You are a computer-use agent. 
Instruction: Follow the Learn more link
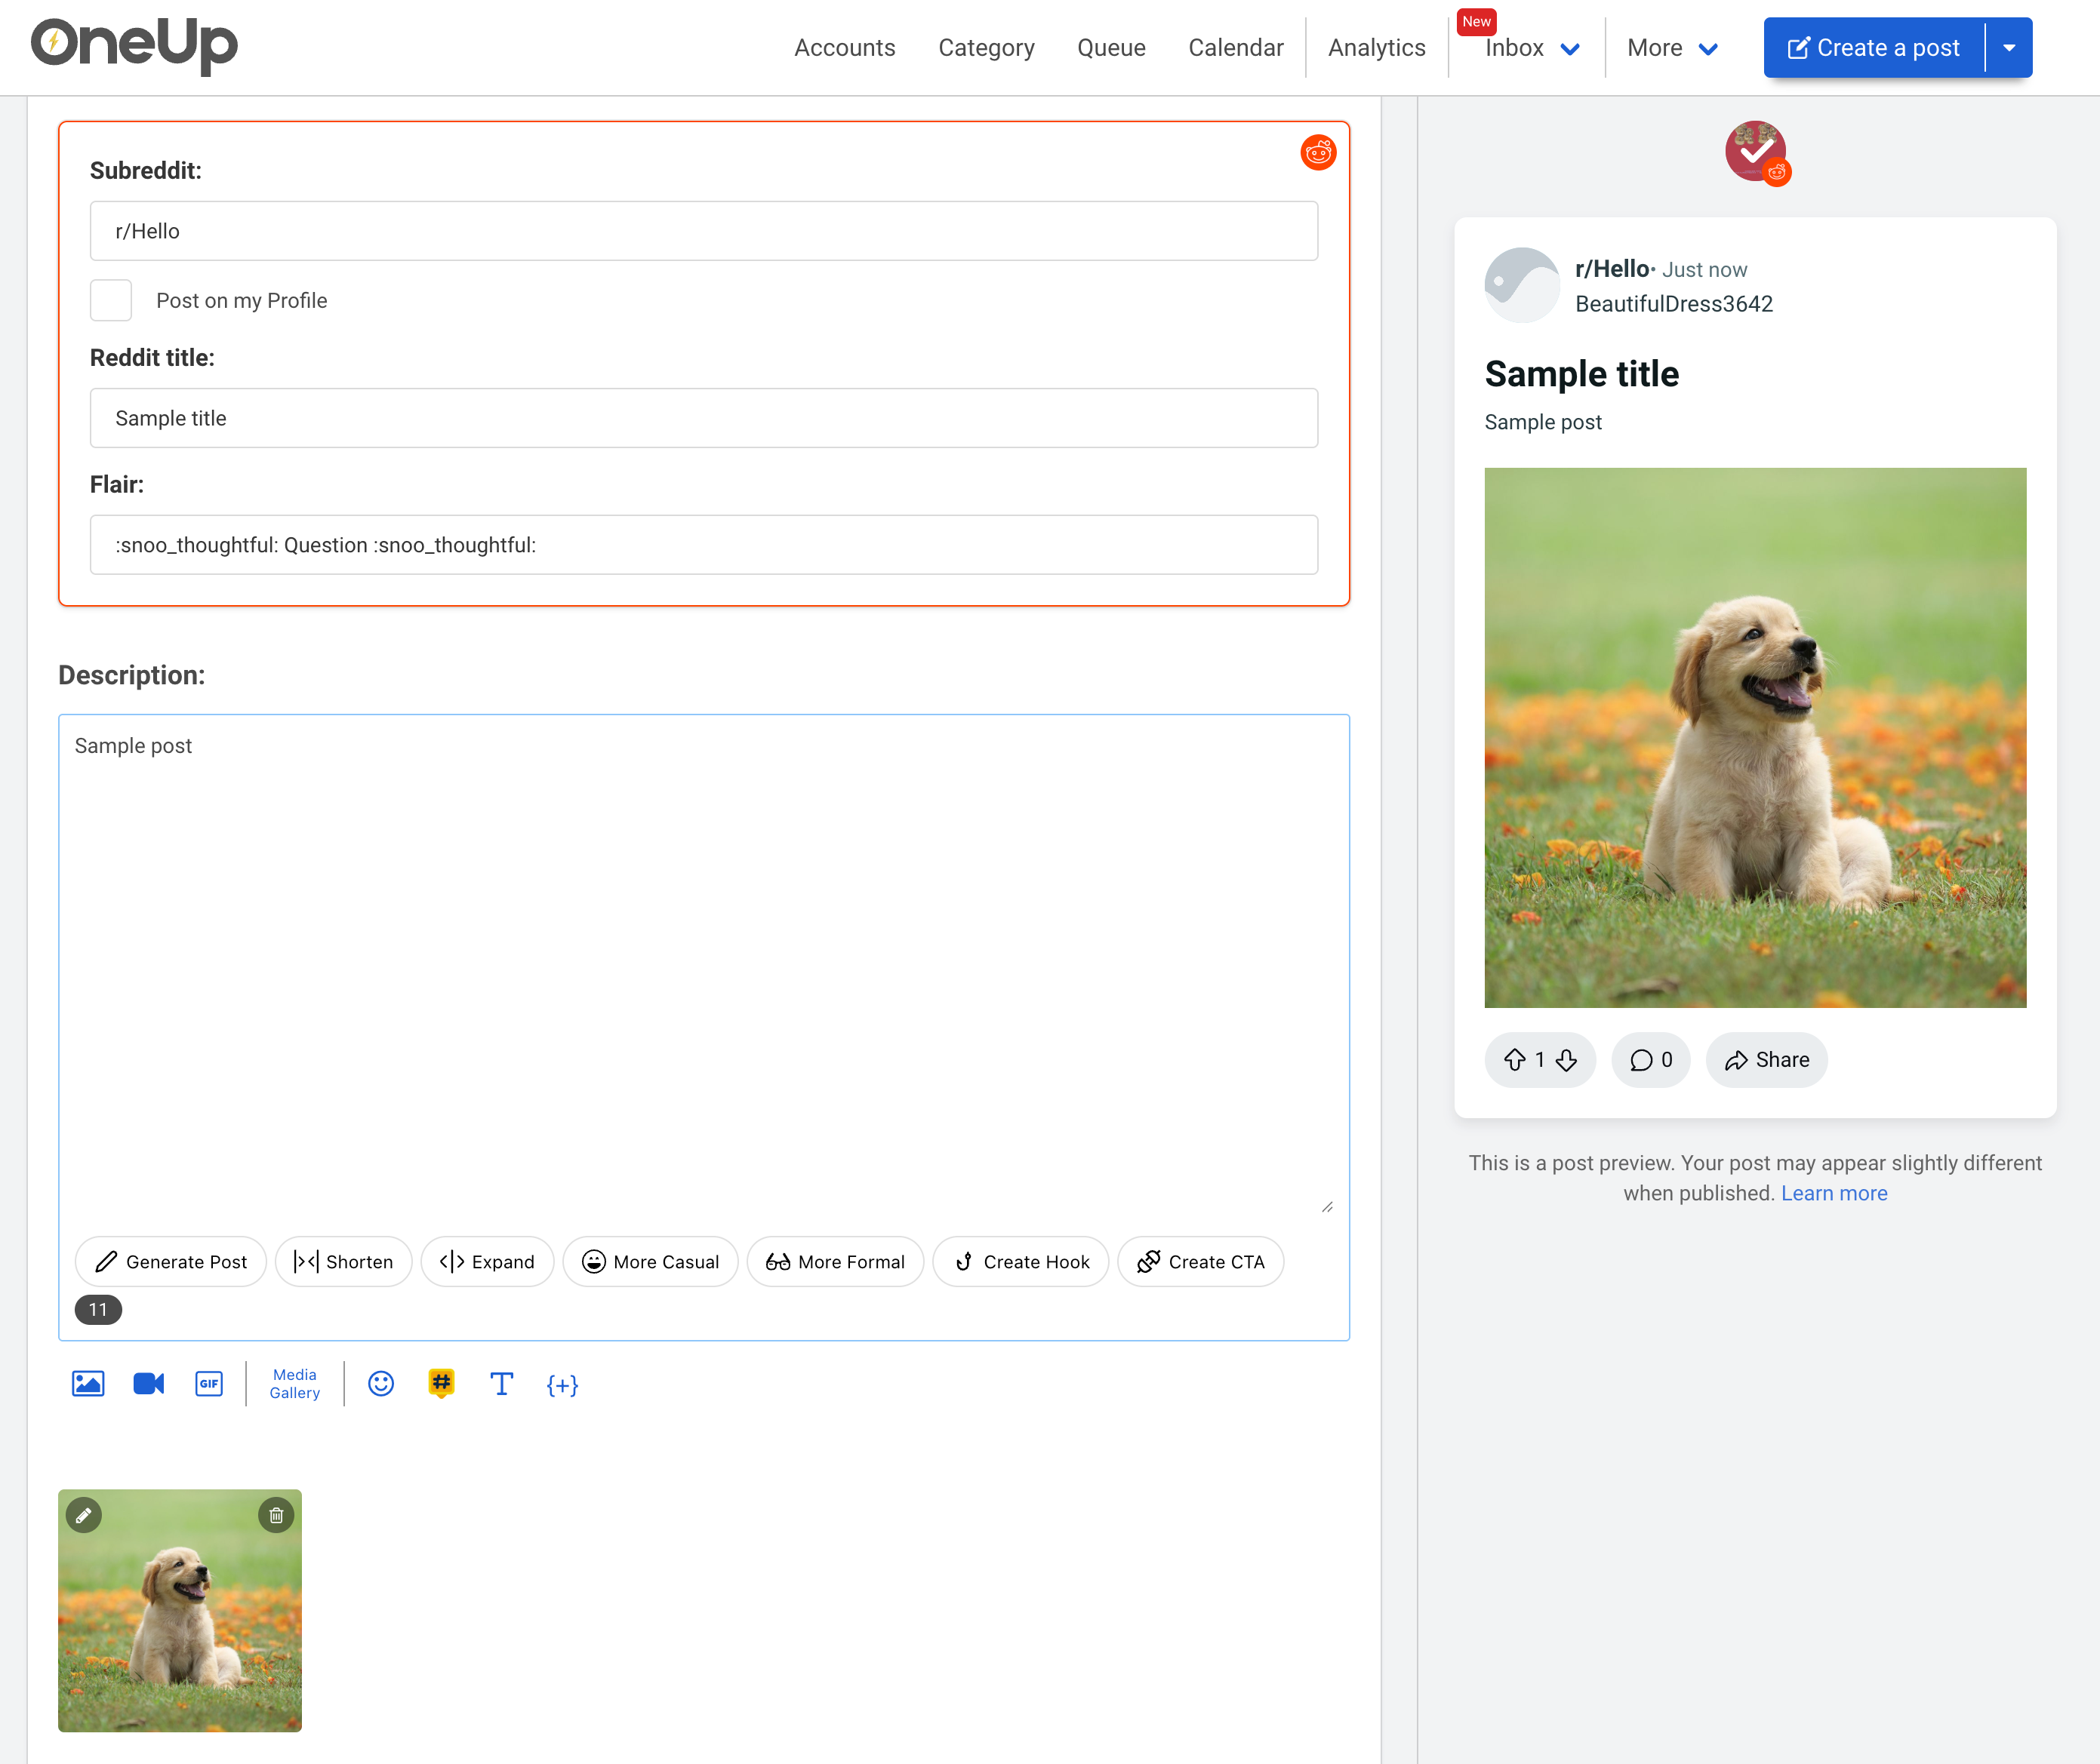1833,1193
